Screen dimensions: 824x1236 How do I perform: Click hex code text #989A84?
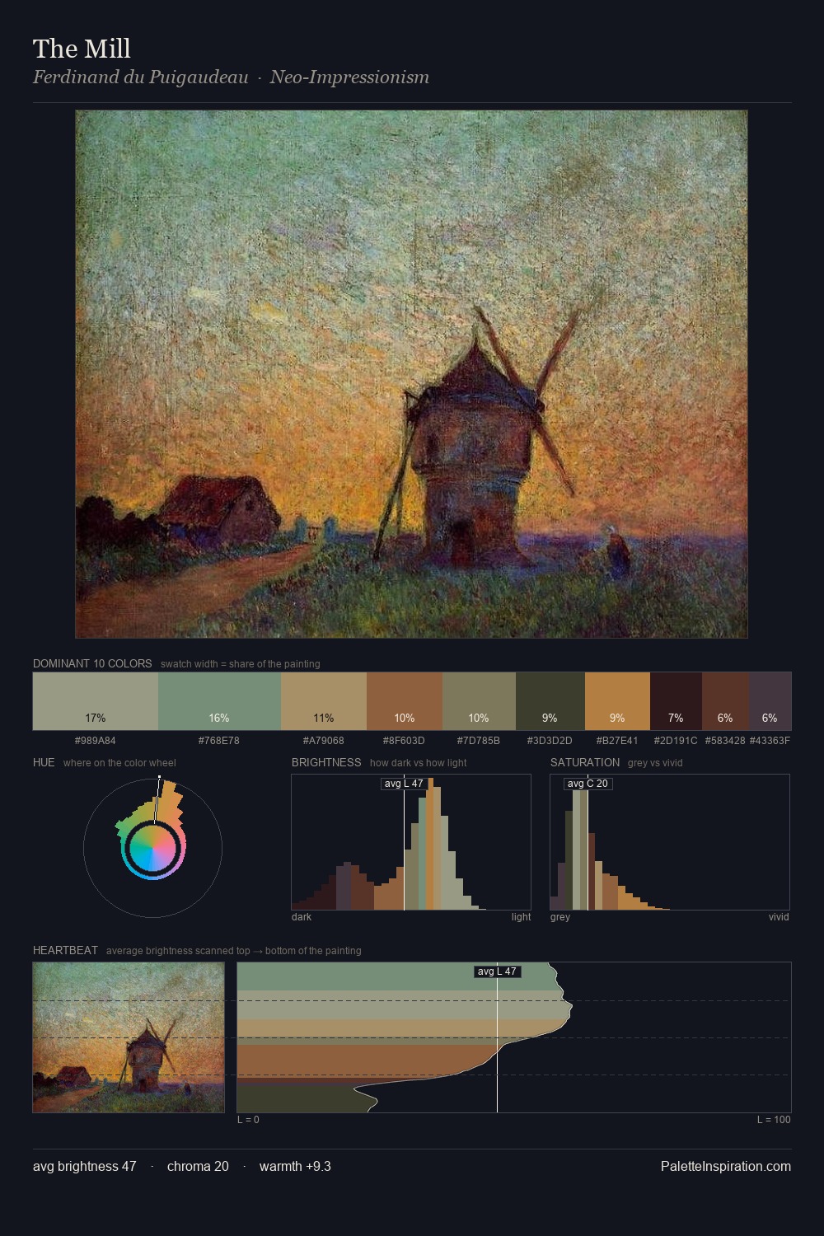click(96, 741)
